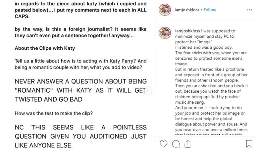Follow the iamjoshkloss account
This screenshot has height=149, width=265.
pyautogui.click(x=210, y=10)
